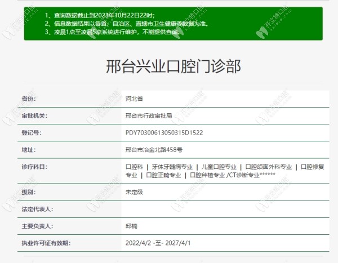The image size is (338, 263).
Task: Select the province value 河北省
Action: point(134,99)
